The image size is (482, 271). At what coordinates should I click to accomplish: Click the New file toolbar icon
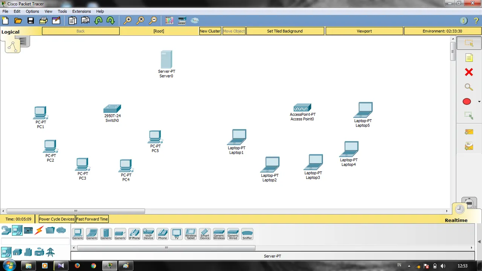coord(5,21)
